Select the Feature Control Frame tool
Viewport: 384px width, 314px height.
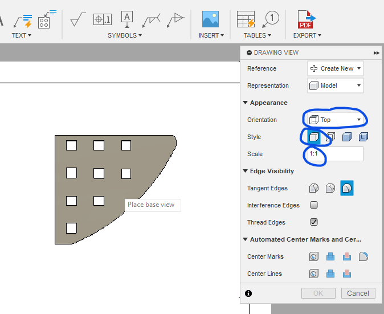click(x=103, y=19)
